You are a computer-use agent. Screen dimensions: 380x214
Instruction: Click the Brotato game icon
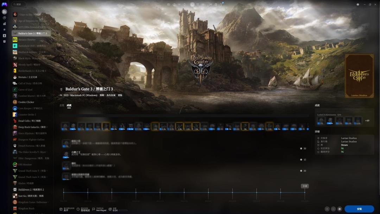[15, 77]
